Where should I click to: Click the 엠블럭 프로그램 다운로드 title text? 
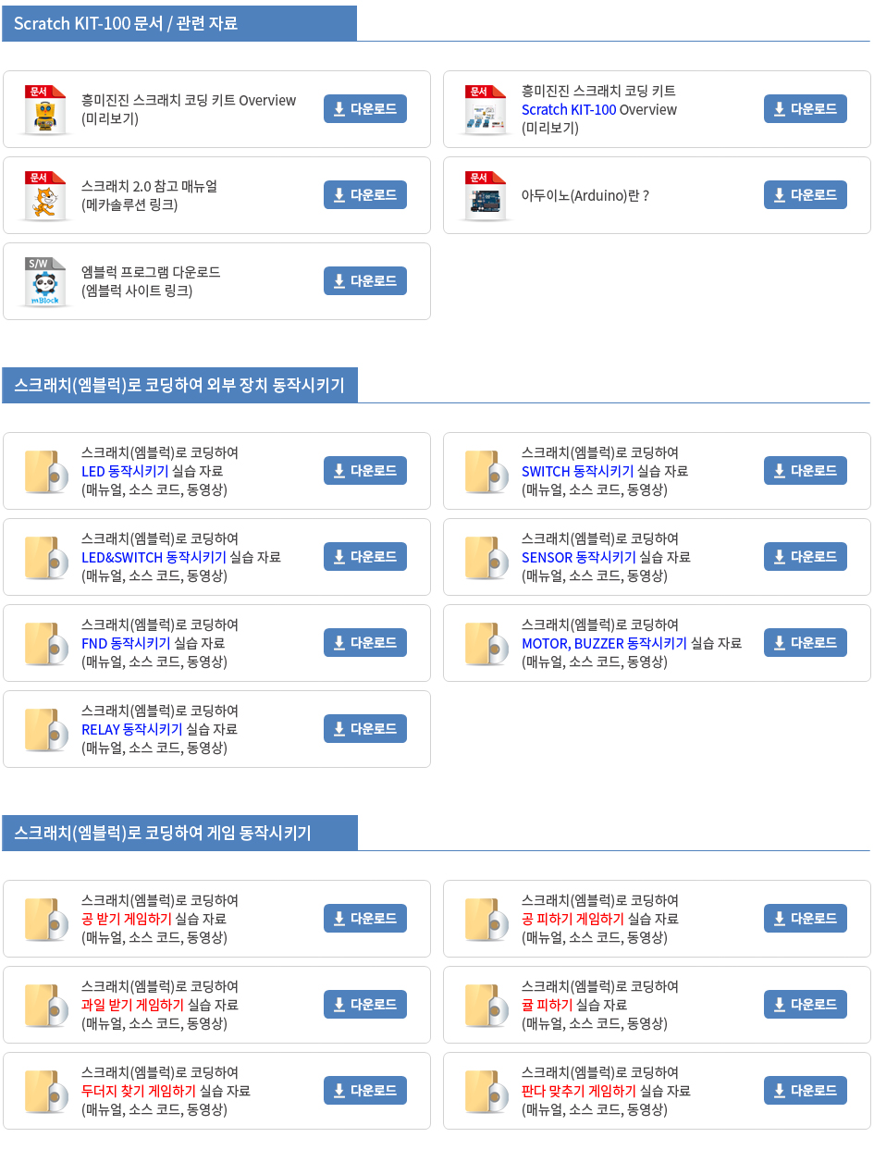pyautogui.click(x=151, y=272)
